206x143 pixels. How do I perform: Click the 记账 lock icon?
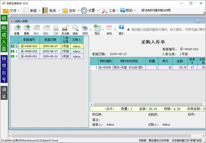click(56, 29)
